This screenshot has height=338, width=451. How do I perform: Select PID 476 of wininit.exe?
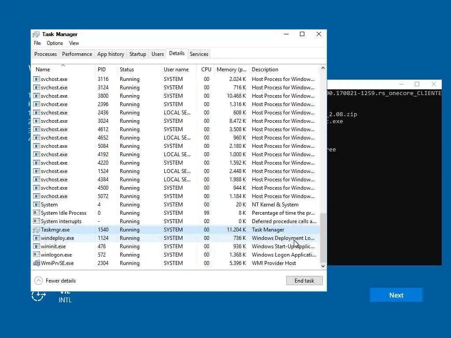point(102,246)
